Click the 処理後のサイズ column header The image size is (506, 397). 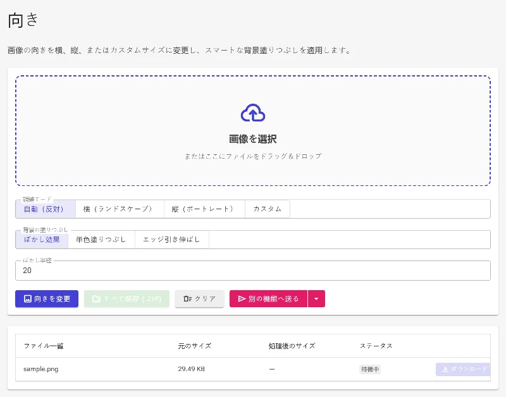(x=292, y=346)
